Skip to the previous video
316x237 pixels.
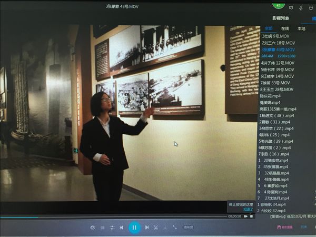point(122,228)
